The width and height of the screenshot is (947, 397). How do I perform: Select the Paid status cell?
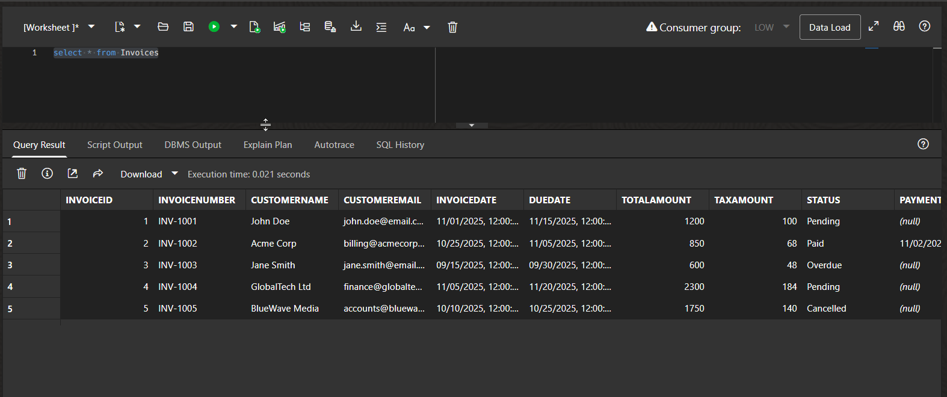[848, 244]
